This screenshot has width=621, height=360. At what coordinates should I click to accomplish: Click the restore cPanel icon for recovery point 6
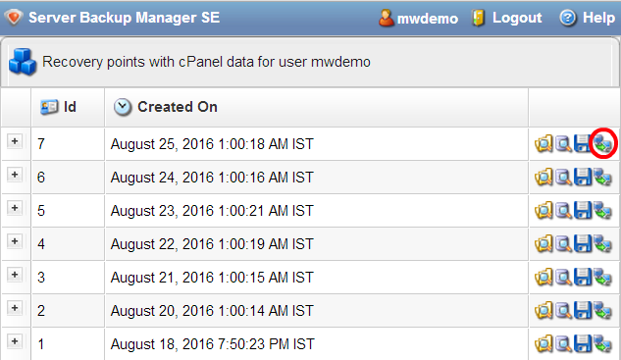click(x=602, y=177)
